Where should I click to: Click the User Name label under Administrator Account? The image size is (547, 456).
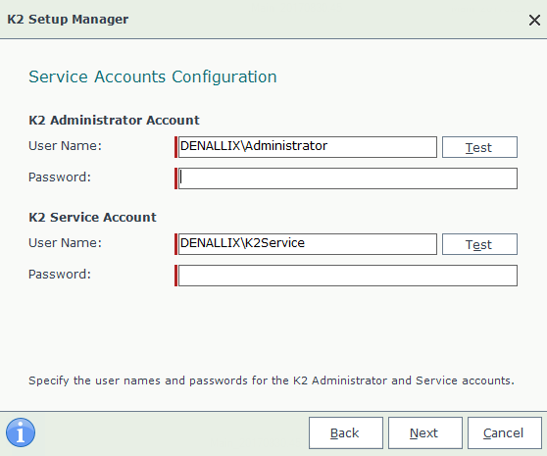pyautogui.click(x=65, y=146)
